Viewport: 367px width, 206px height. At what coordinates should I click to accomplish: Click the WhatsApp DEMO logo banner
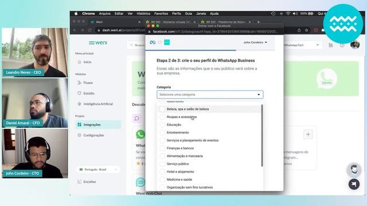coord(327,79)
